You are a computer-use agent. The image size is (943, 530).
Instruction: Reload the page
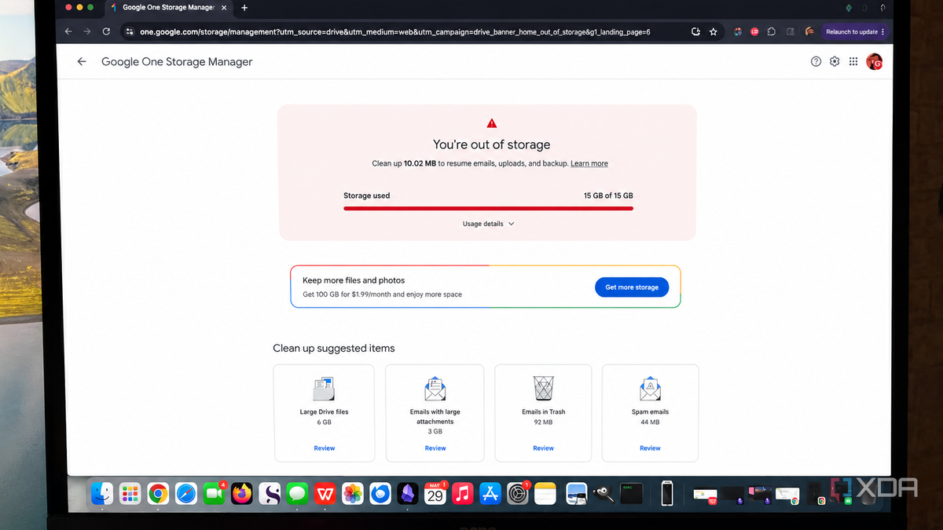(x=107, y=32)
